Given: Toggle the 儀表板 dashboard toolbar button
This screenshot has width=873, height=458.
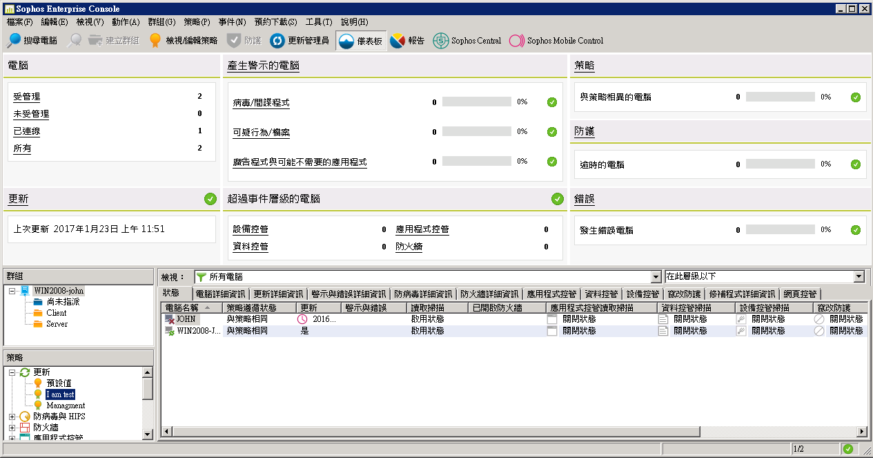Looking at the screenshot, I should click(x=346, y=41).
